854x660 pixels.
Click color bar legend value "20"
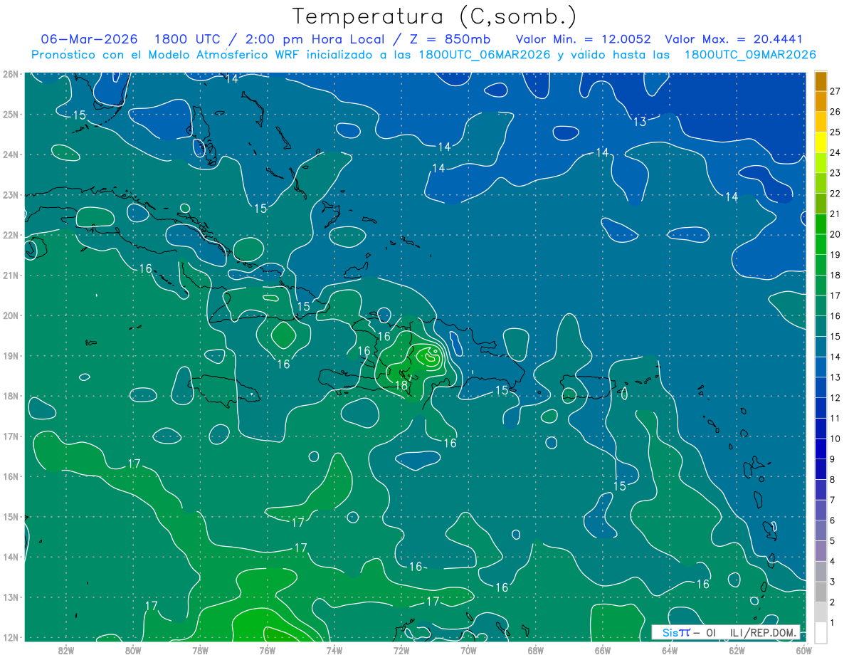[x=835, y=234]
